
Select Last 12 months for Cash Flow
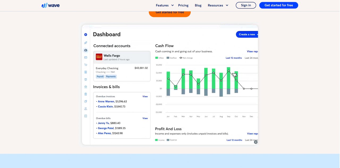234,58
